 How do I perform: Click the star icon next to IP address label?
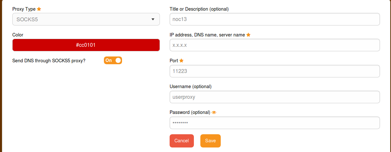249,35
